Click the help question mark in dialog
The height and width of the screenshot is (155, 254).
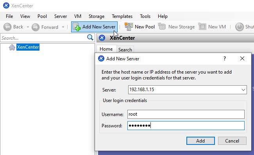(225, 58)
